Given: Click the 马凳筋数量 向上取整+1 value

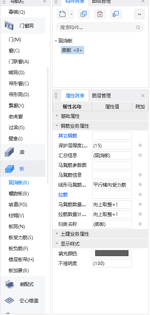Looking at the screenshot, I should 112,205.
